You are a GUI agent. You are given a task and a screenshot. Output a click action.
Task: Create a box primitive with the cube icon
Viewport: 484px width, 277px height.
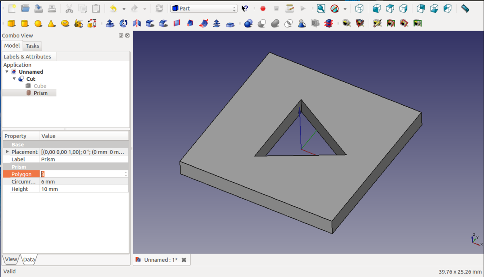click(11, 23)
